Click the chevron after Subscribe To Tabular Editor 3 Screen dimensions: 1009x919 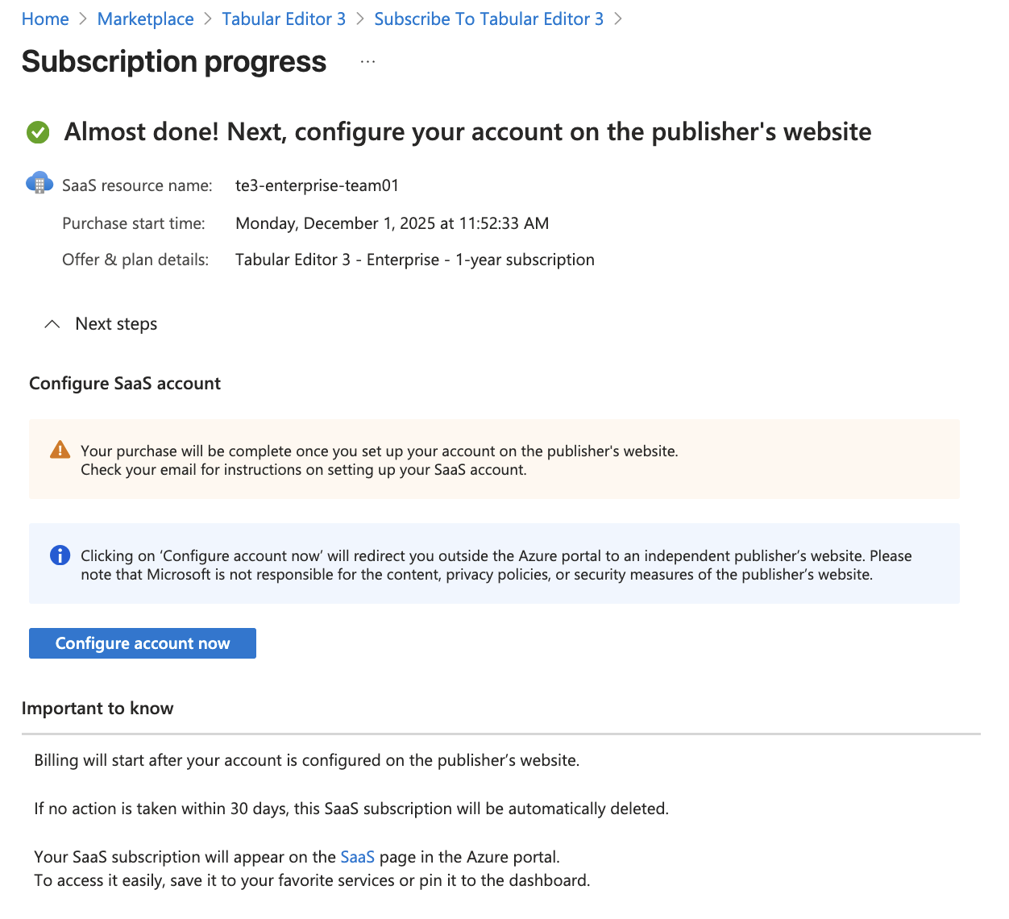pos(619,18)
